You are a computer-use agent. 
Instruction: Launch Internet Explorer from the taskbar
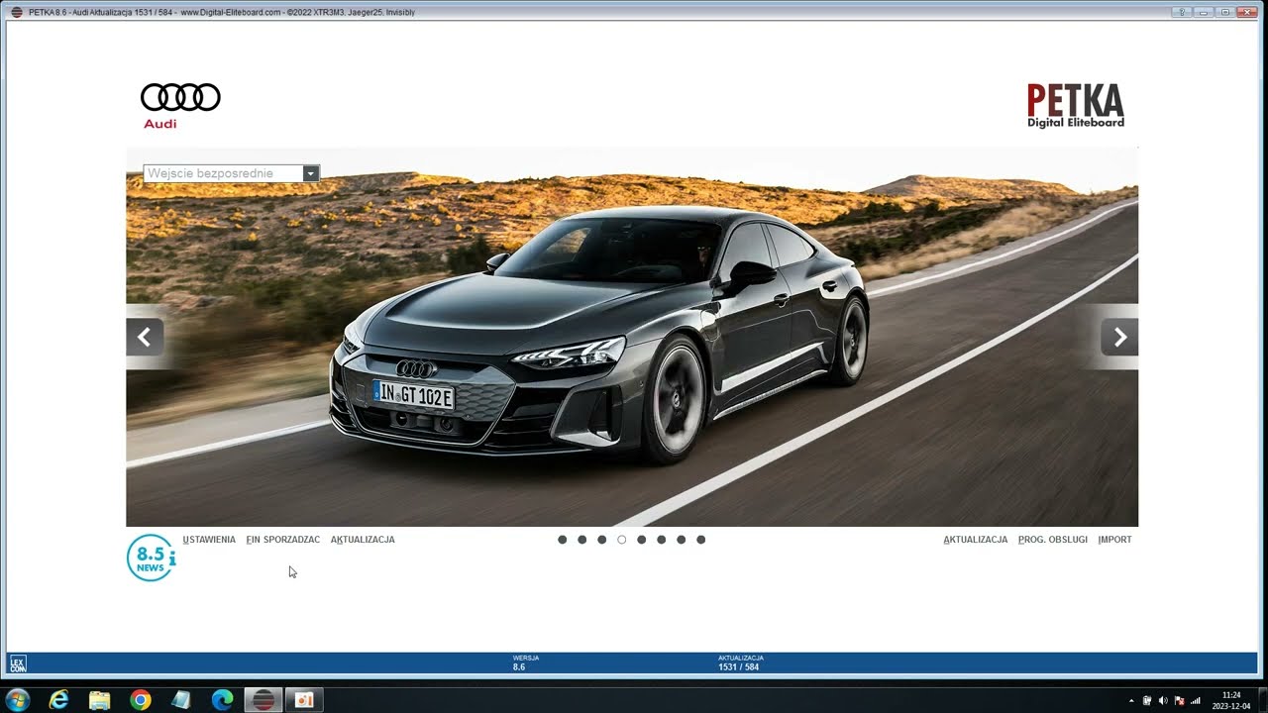point(59,700)
